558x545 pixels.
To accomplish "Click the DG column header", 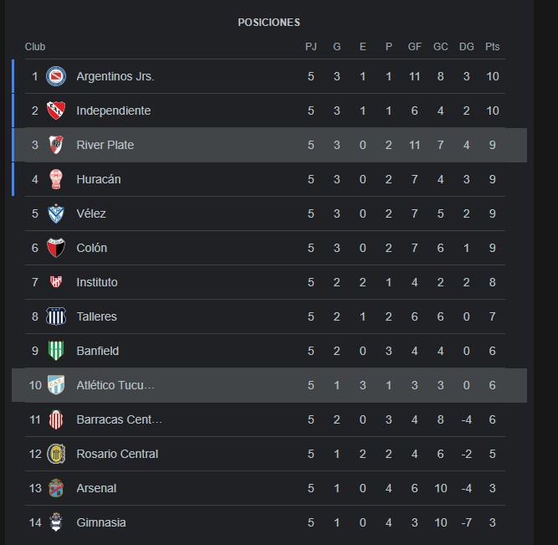I will pos(466,47).
